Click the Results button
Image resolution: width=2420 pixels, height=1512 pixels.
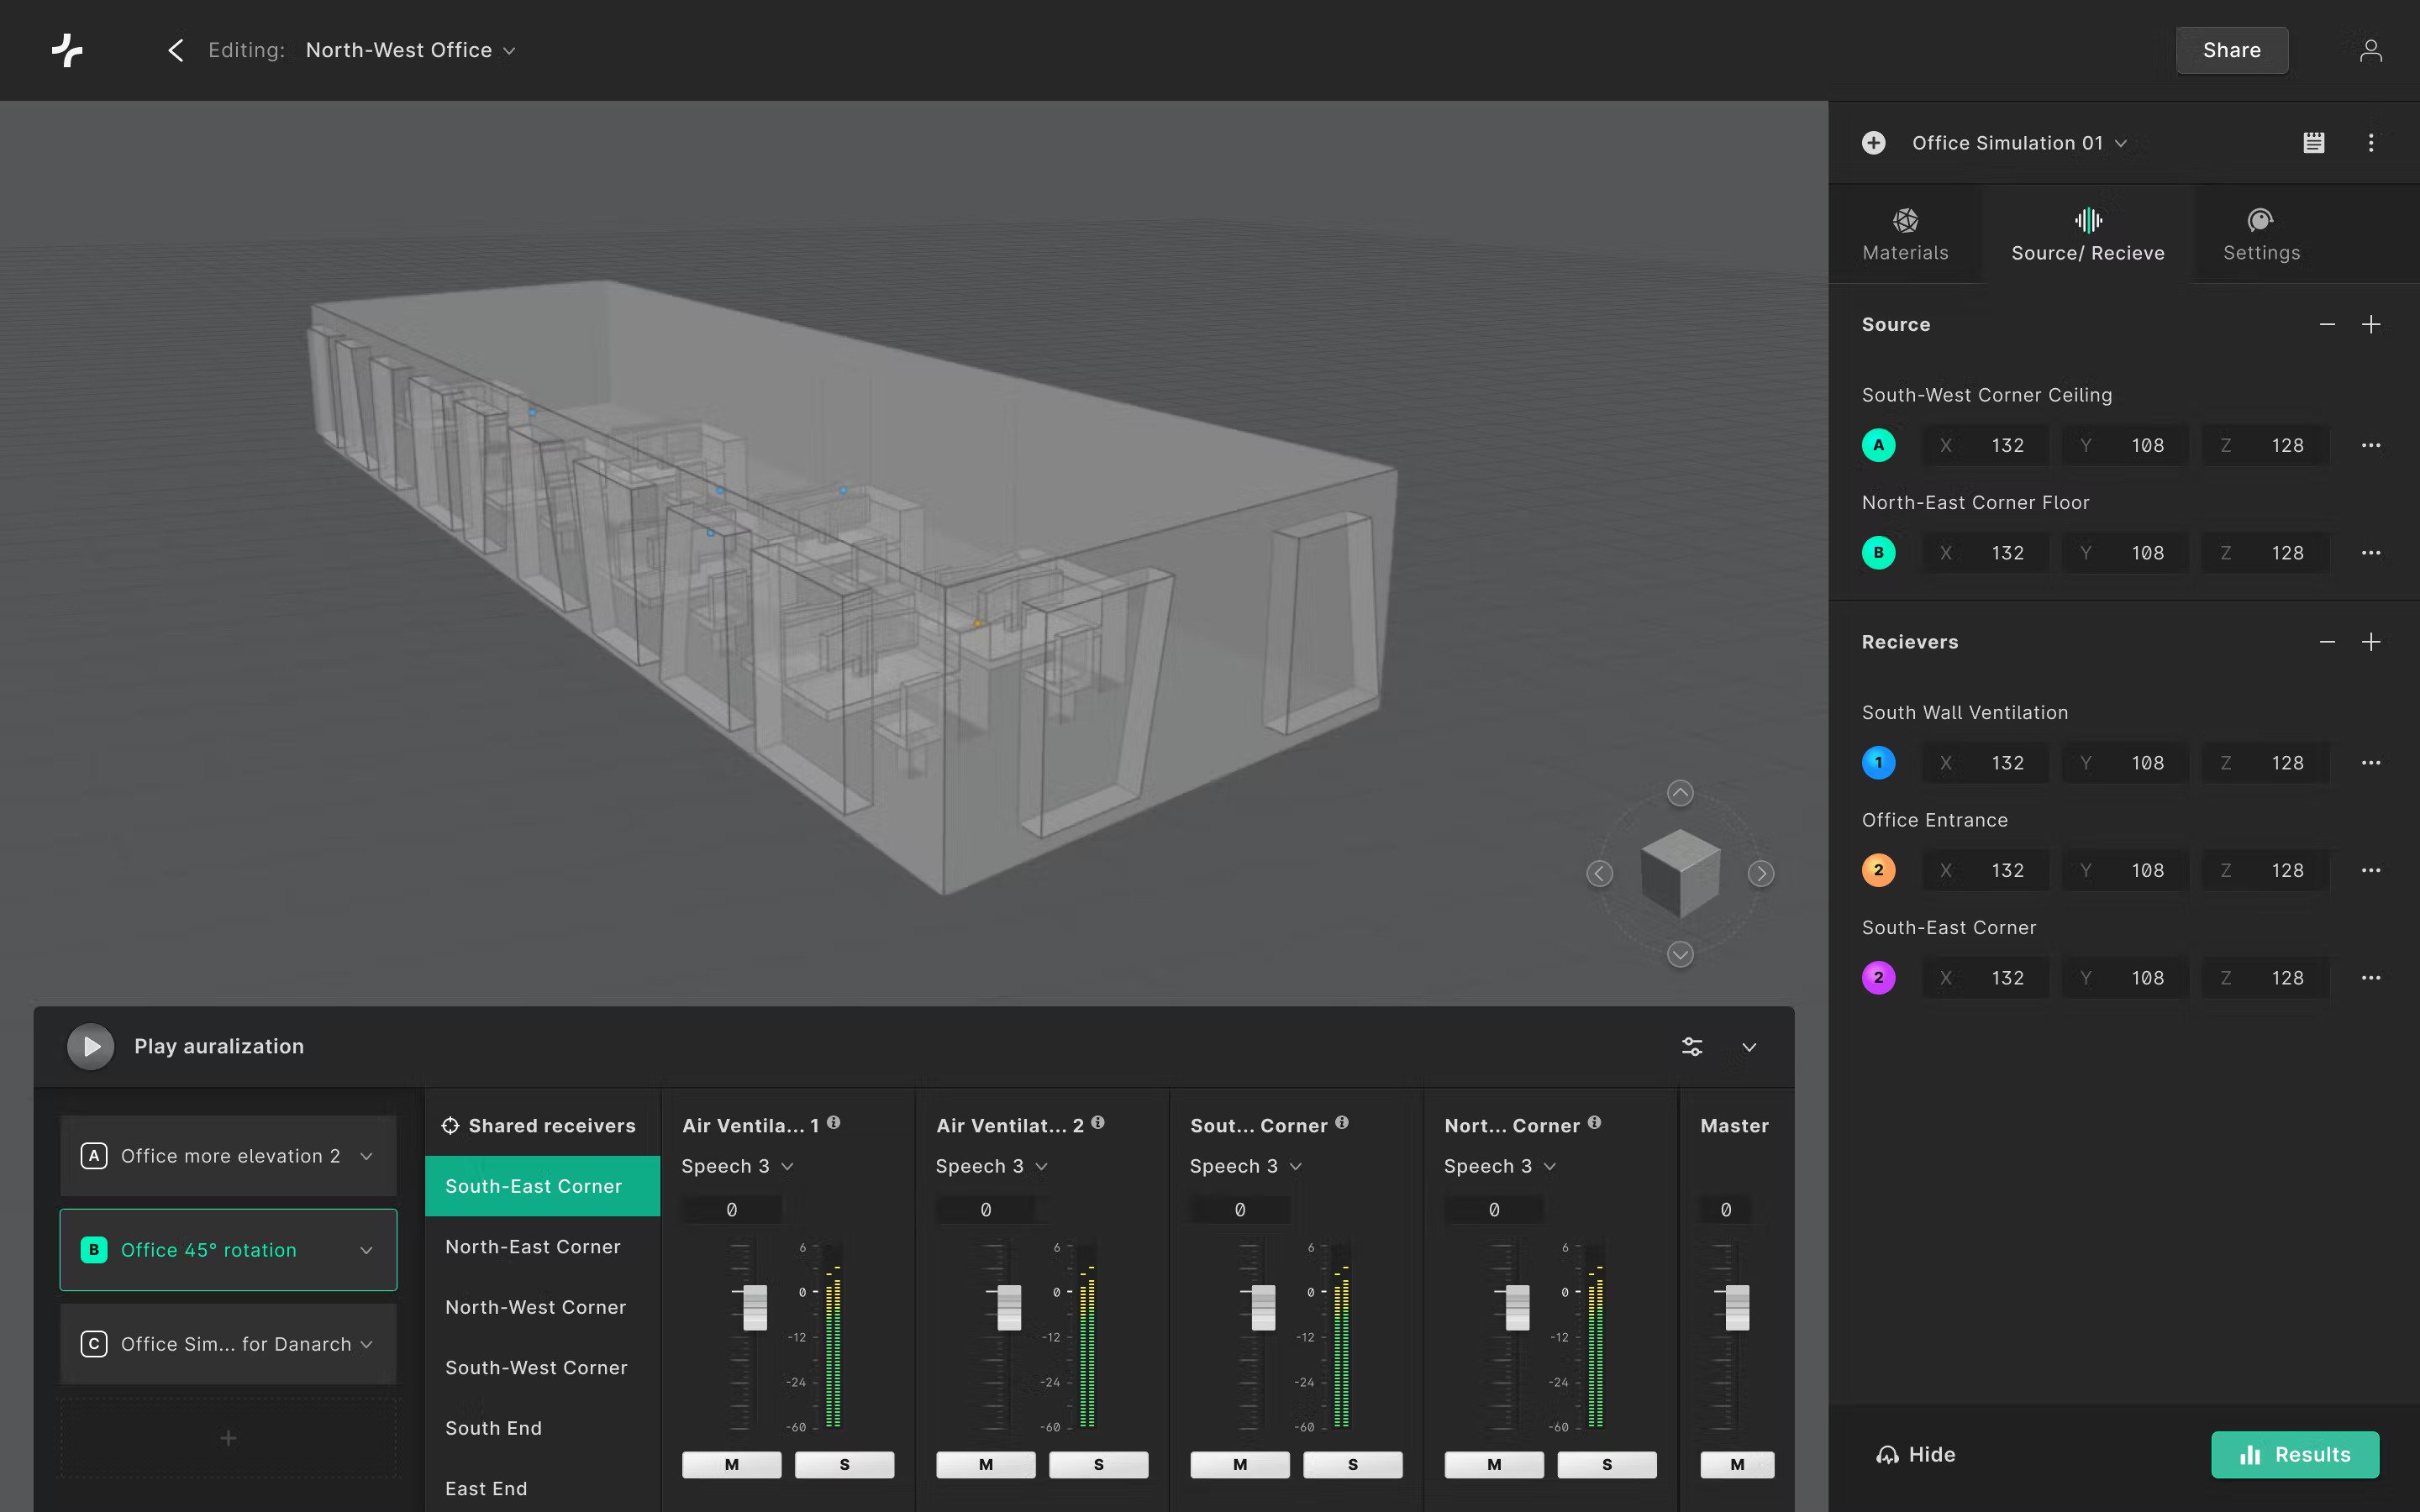tap(2295, 1454)
